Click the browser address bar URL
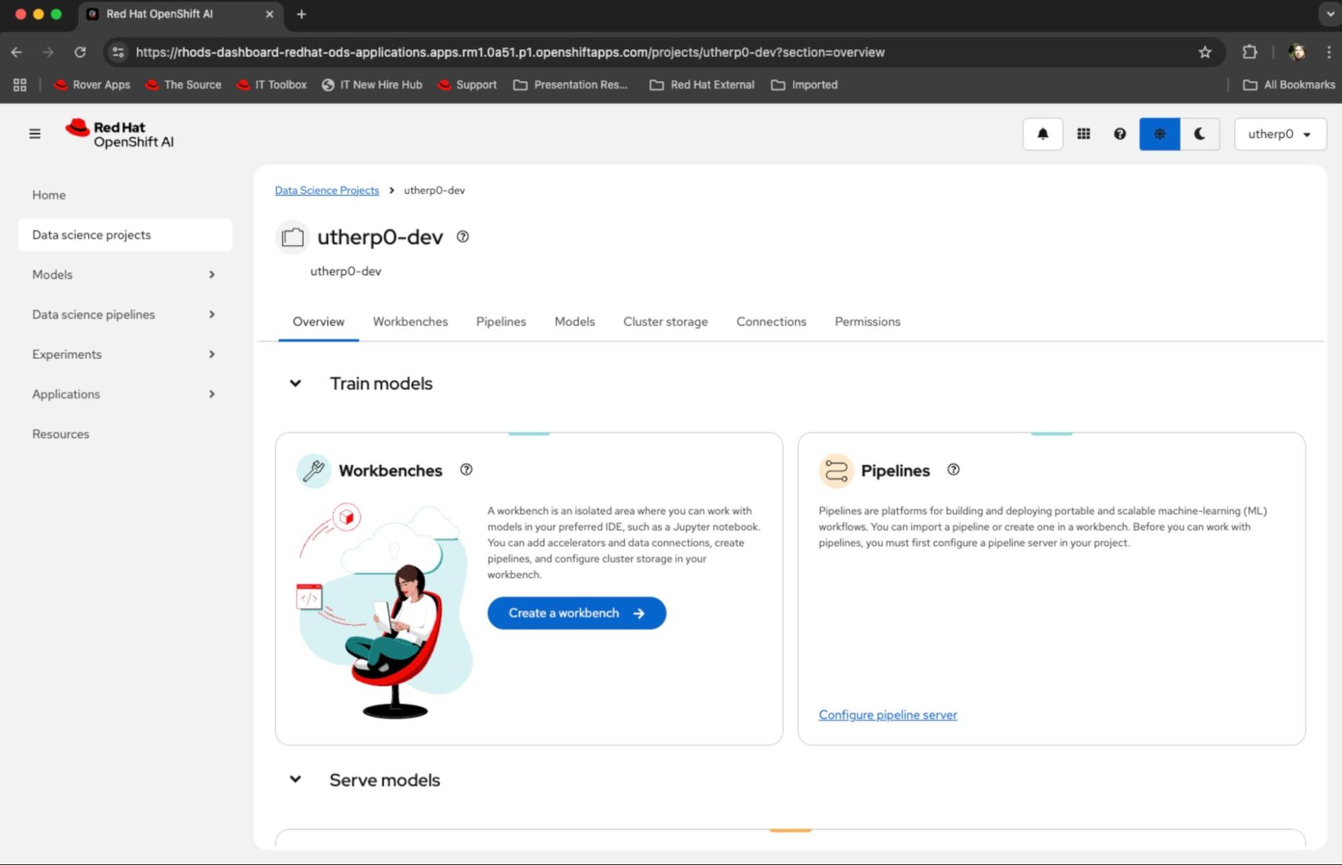This screenshot has height=865, width=1342. (510, 52)
